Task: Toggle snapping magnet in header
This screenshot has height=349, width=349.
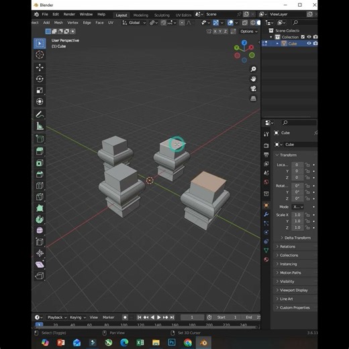Action: tap(164, 23)
